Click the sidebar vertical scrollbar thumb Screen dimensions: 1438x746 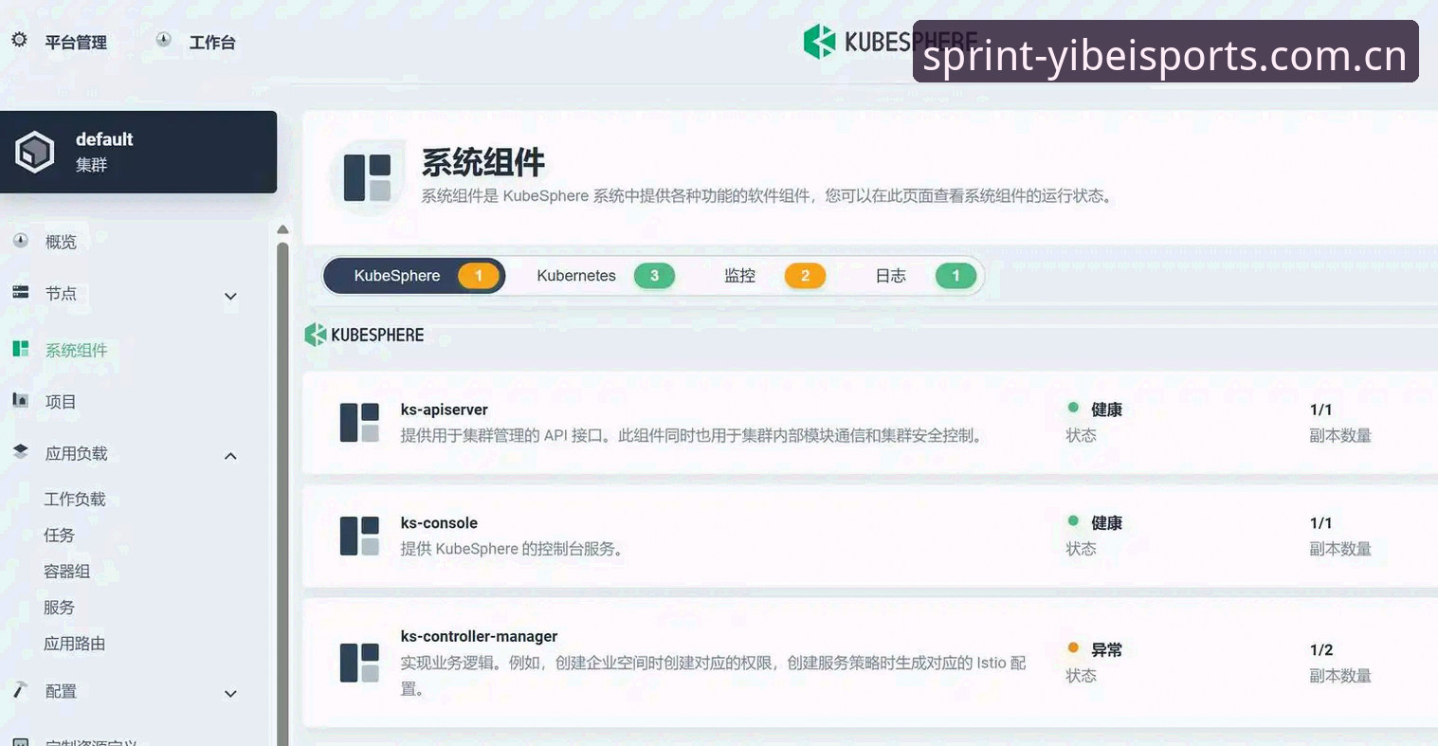tap(282, 493)
